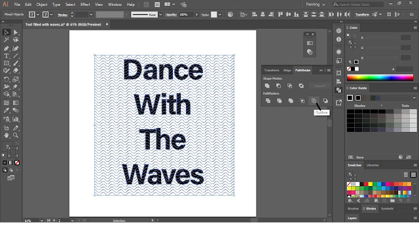
Task: Click the Minus Back pathfinder icon
Action: 325,101
